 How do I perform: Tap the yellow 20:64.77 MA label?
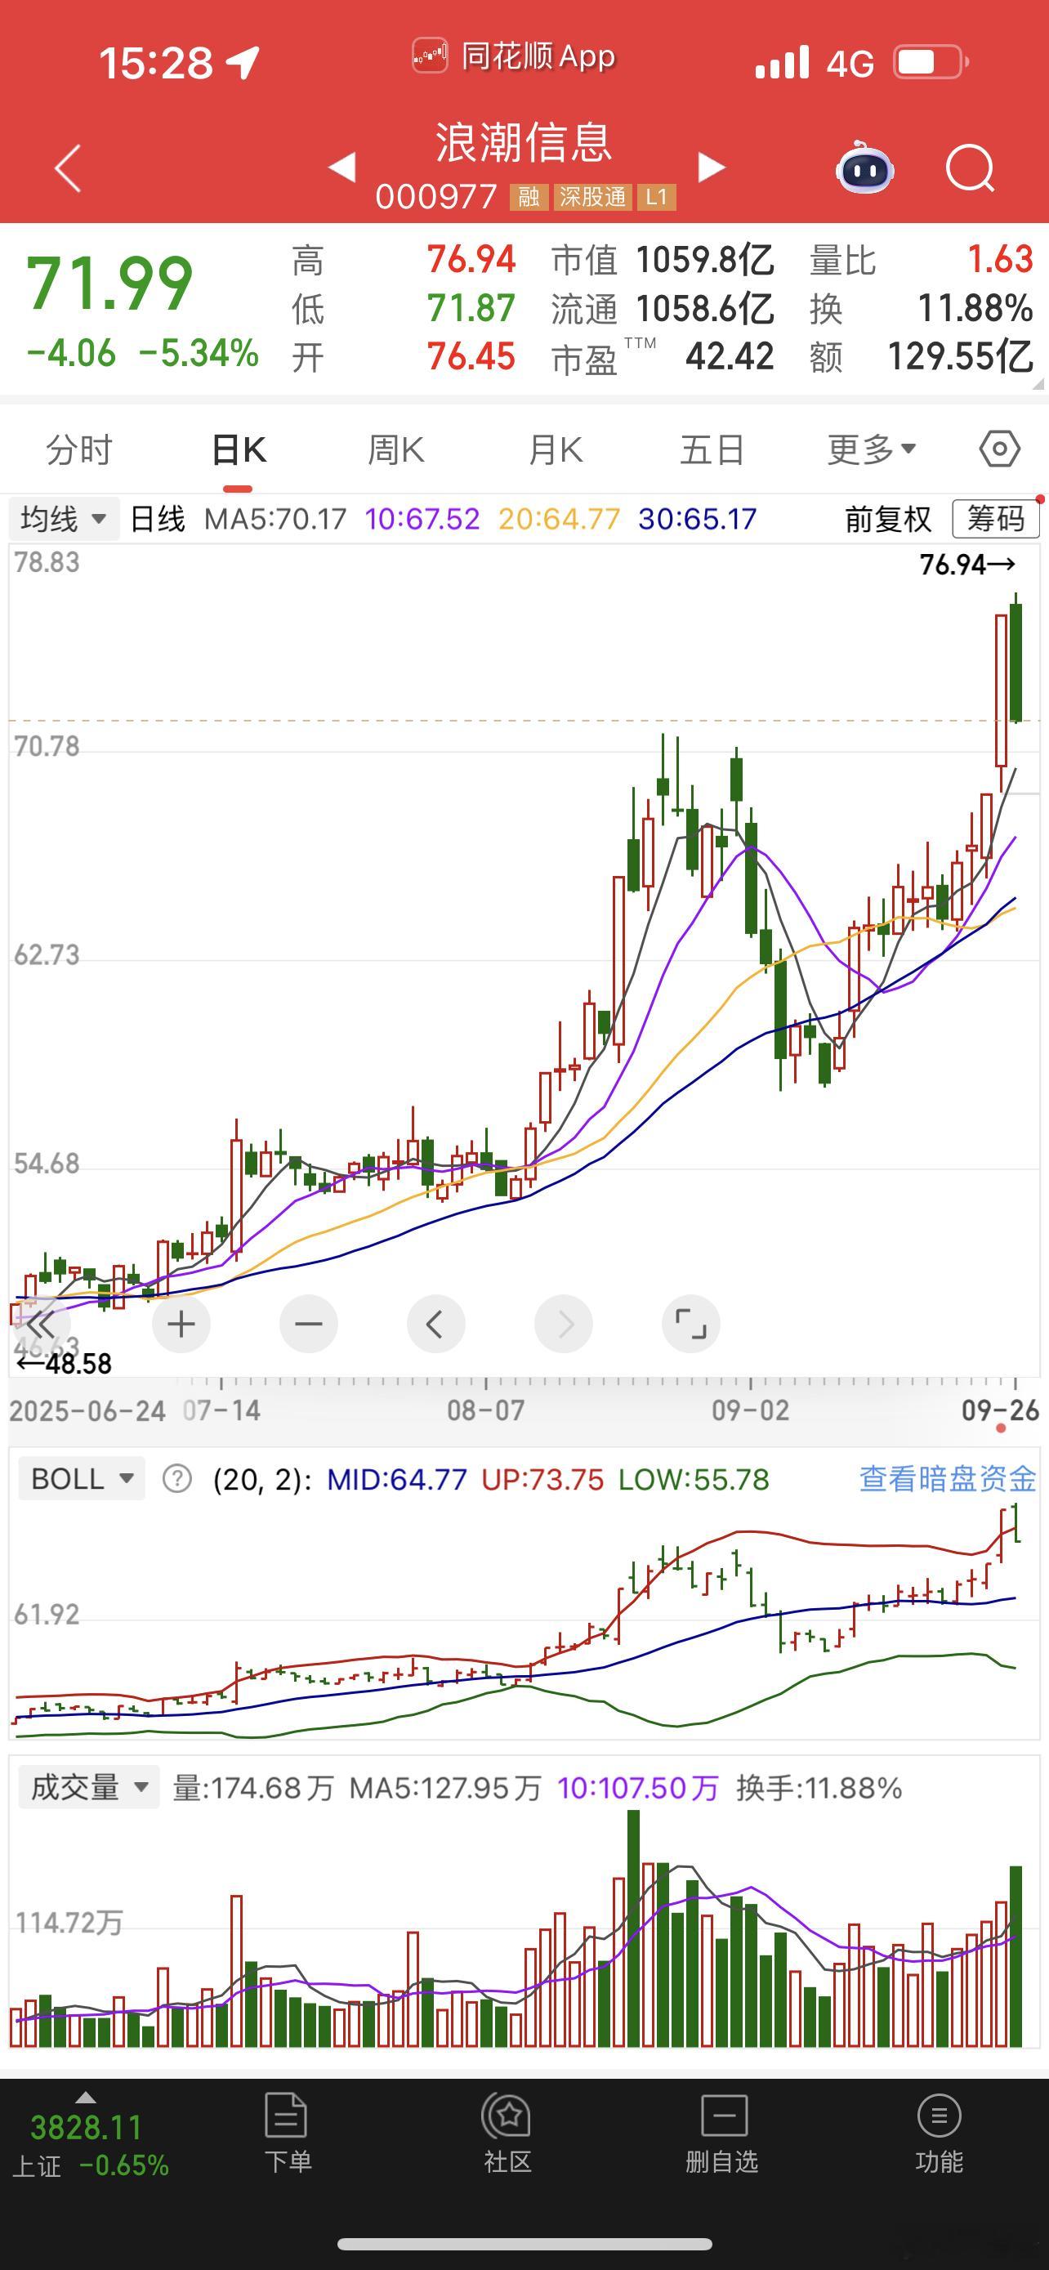click(560, 519)
